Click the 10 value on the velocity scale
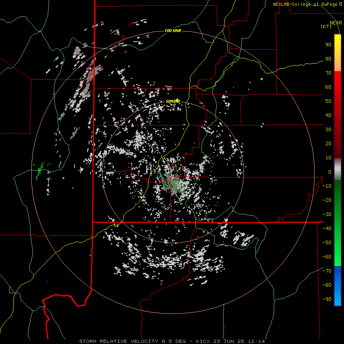The image size is (344, 344). 328,158
